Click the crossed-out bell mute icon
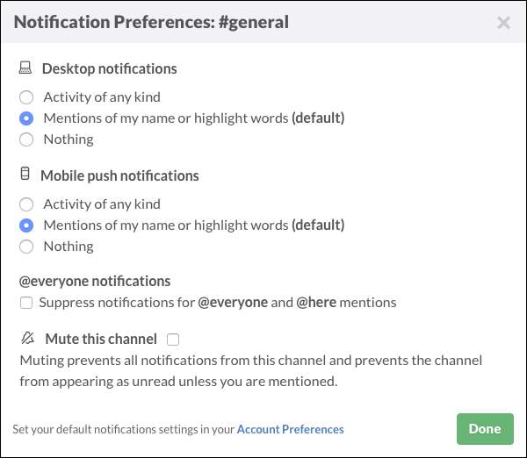 27,338
